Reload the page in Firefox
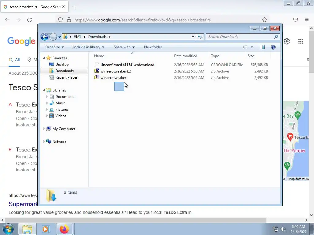Viewport: 314px width, 235px height. point(29,20)
